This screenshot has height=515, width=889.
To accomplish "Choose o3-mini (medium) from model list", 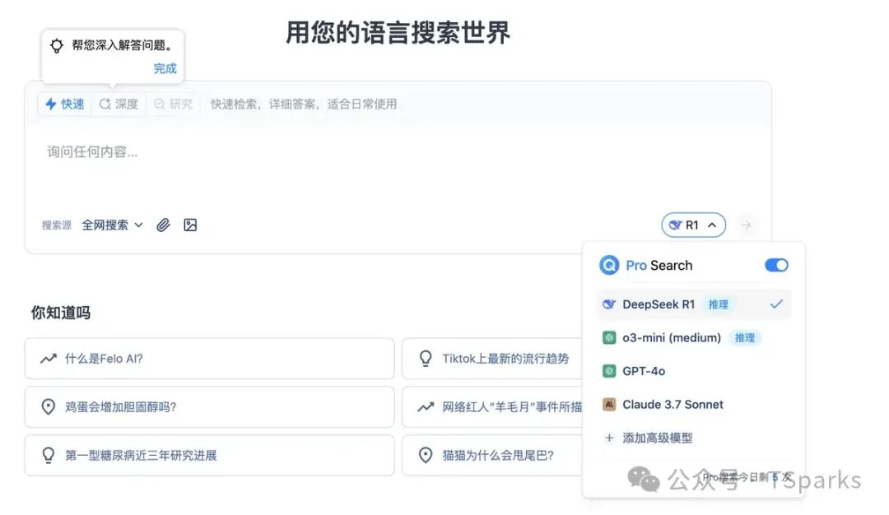I will 693,337.
